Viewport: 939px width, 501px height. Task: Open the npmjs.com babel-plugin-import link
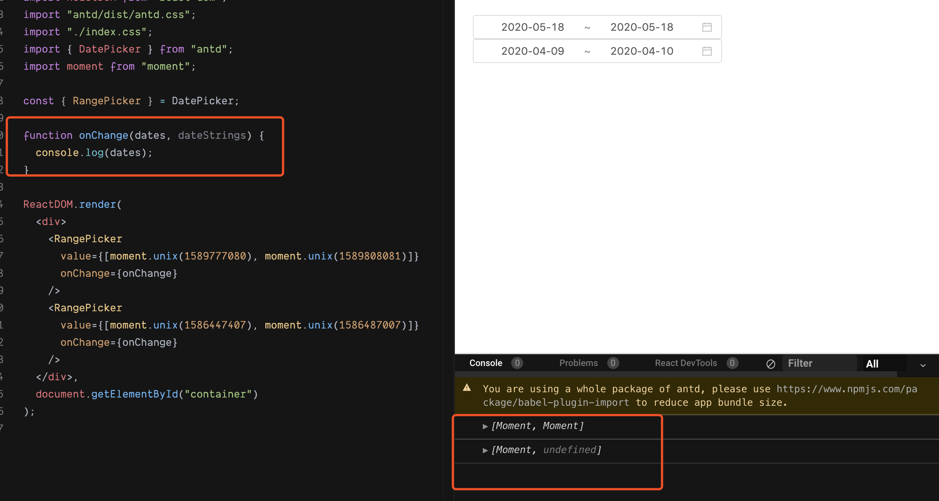coord(846,389)
